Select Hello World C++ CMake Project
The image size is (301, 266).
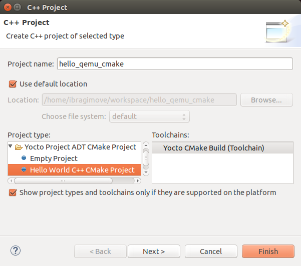tap(82, 170)
